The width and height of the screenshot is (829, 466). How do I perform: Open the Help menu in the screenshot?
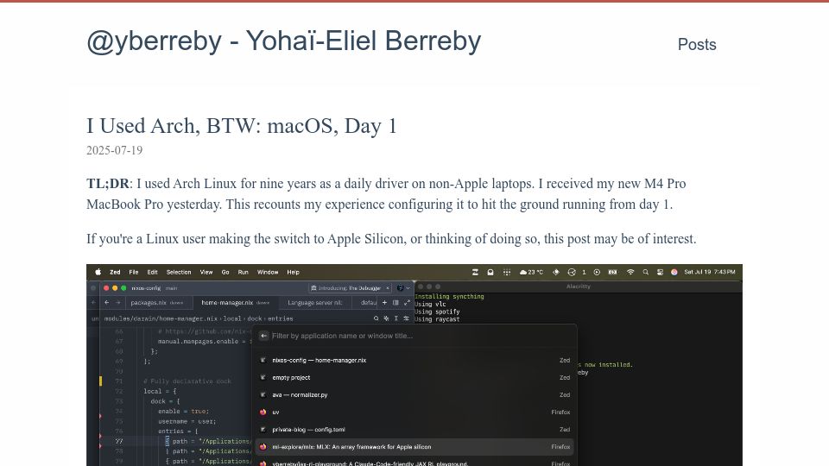(293, 272)
